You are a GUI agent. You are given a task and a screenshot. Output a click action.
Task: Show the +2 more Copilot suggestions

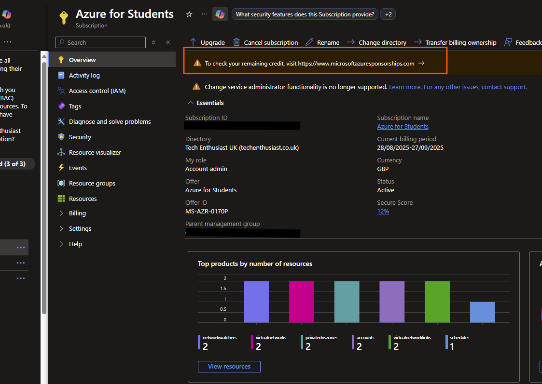point(388,14)
